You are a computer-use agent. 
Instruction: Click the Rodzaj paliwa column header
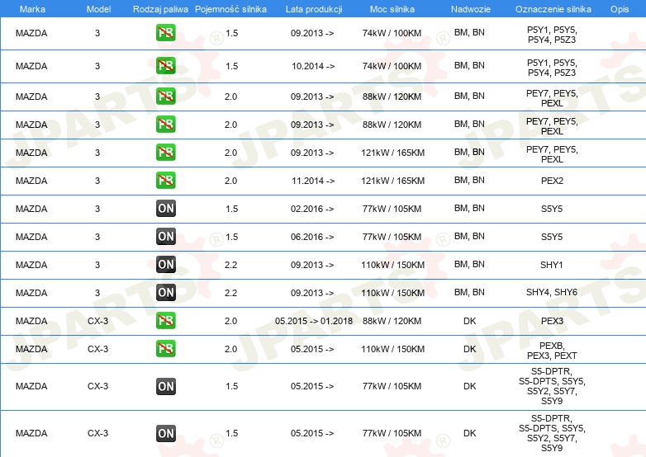point(160,9)
